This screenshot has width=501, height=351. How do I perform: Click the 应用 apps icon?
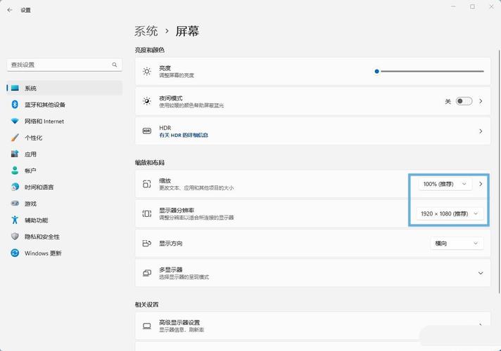[x=15, y=154]
